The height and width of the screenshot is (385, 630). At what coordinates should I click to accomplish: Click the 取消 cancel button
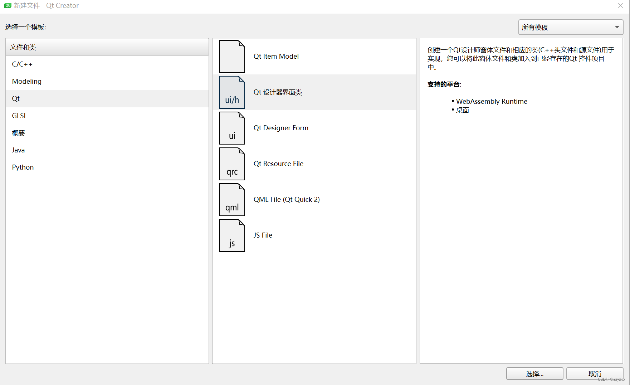595,374
